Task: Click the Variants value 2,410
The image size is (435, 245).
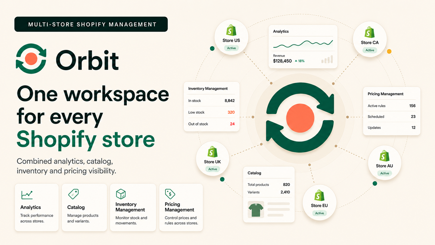Action: point(285,192)
